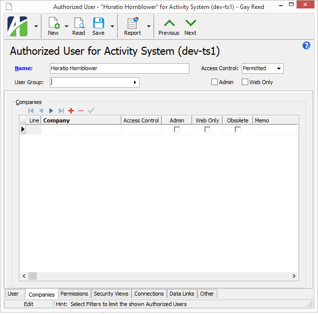Viewport: 318px width, 314px height.
Task: Open the application logo dropdown arrow
Action: pos(36,26)
